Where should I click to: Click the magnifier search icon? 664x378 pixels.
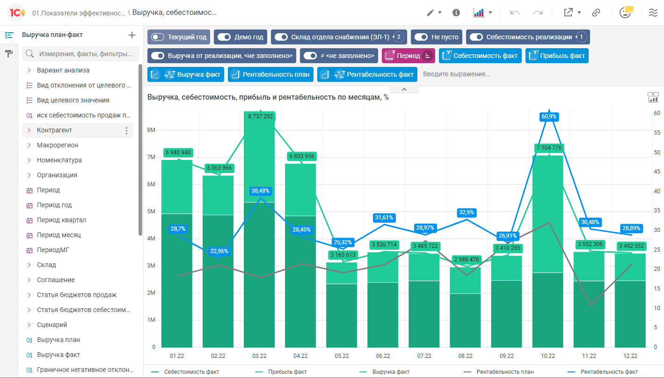[x=29, y=54]
